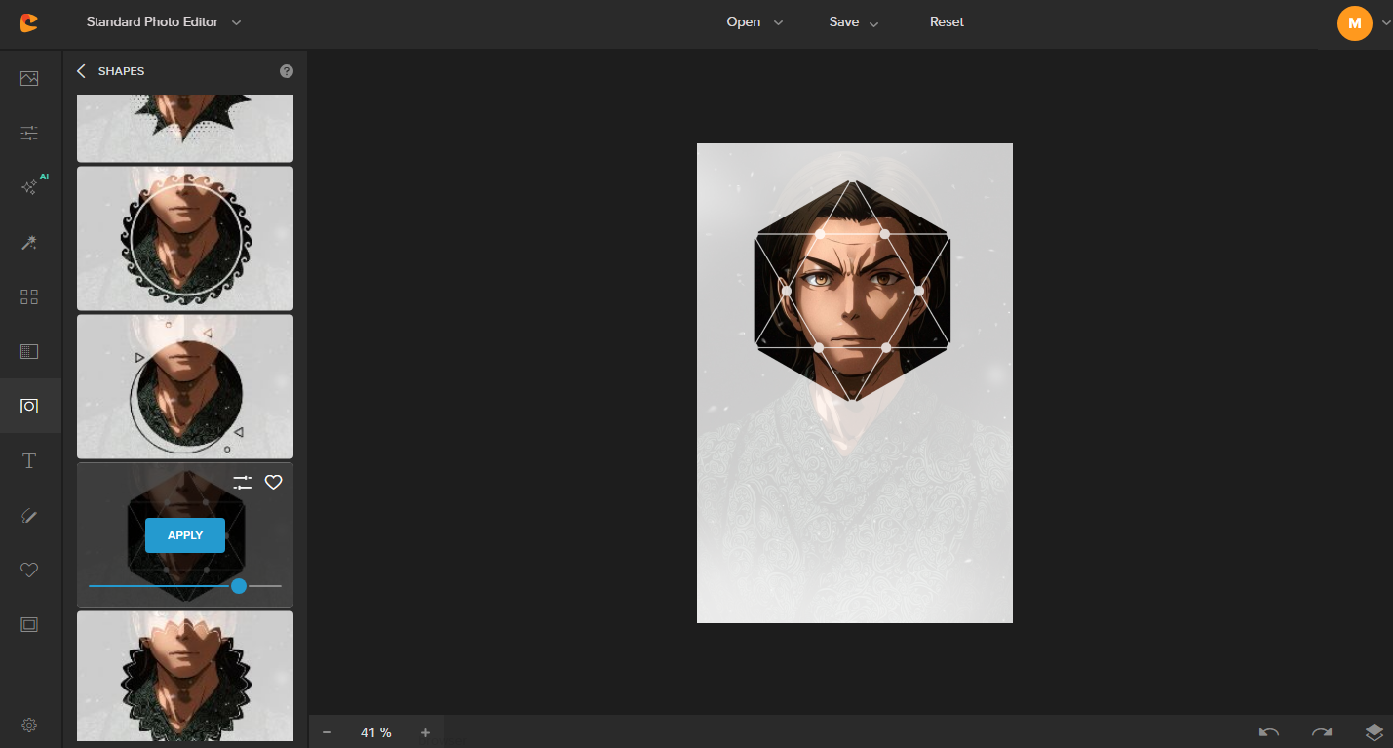
Task: Select the wavy circle shape thumbnail
Action: coord(185,238)
